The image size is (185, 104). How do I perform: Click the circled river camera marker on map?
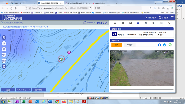pyautogui.click(x=61, y=59)
